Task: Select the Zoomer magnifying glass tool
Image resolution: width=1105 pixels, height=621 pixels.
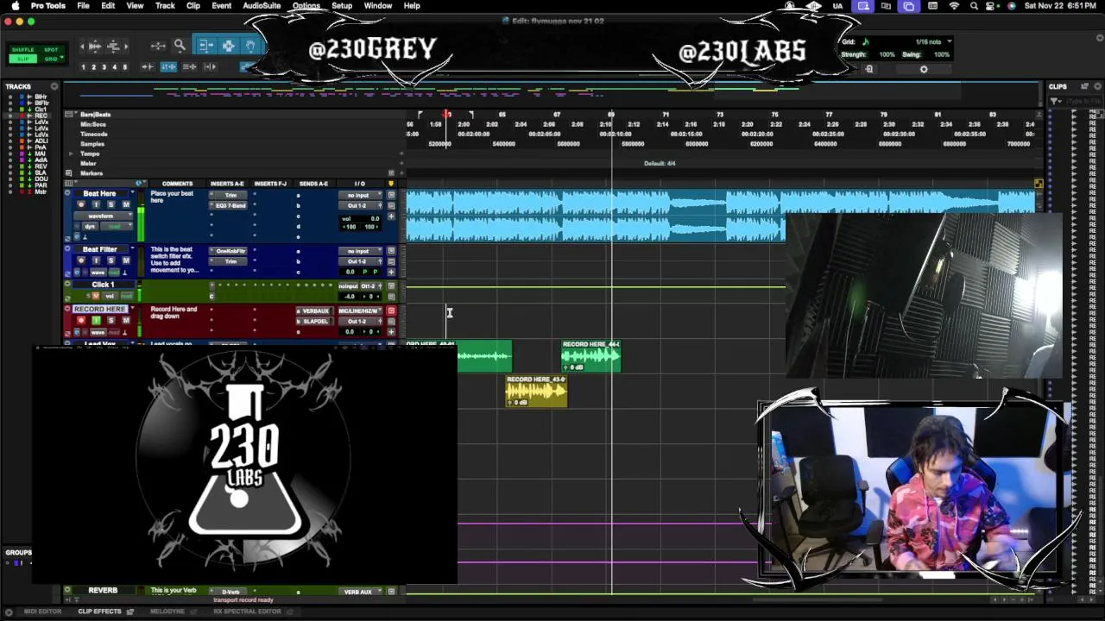Action: point(180,46)
